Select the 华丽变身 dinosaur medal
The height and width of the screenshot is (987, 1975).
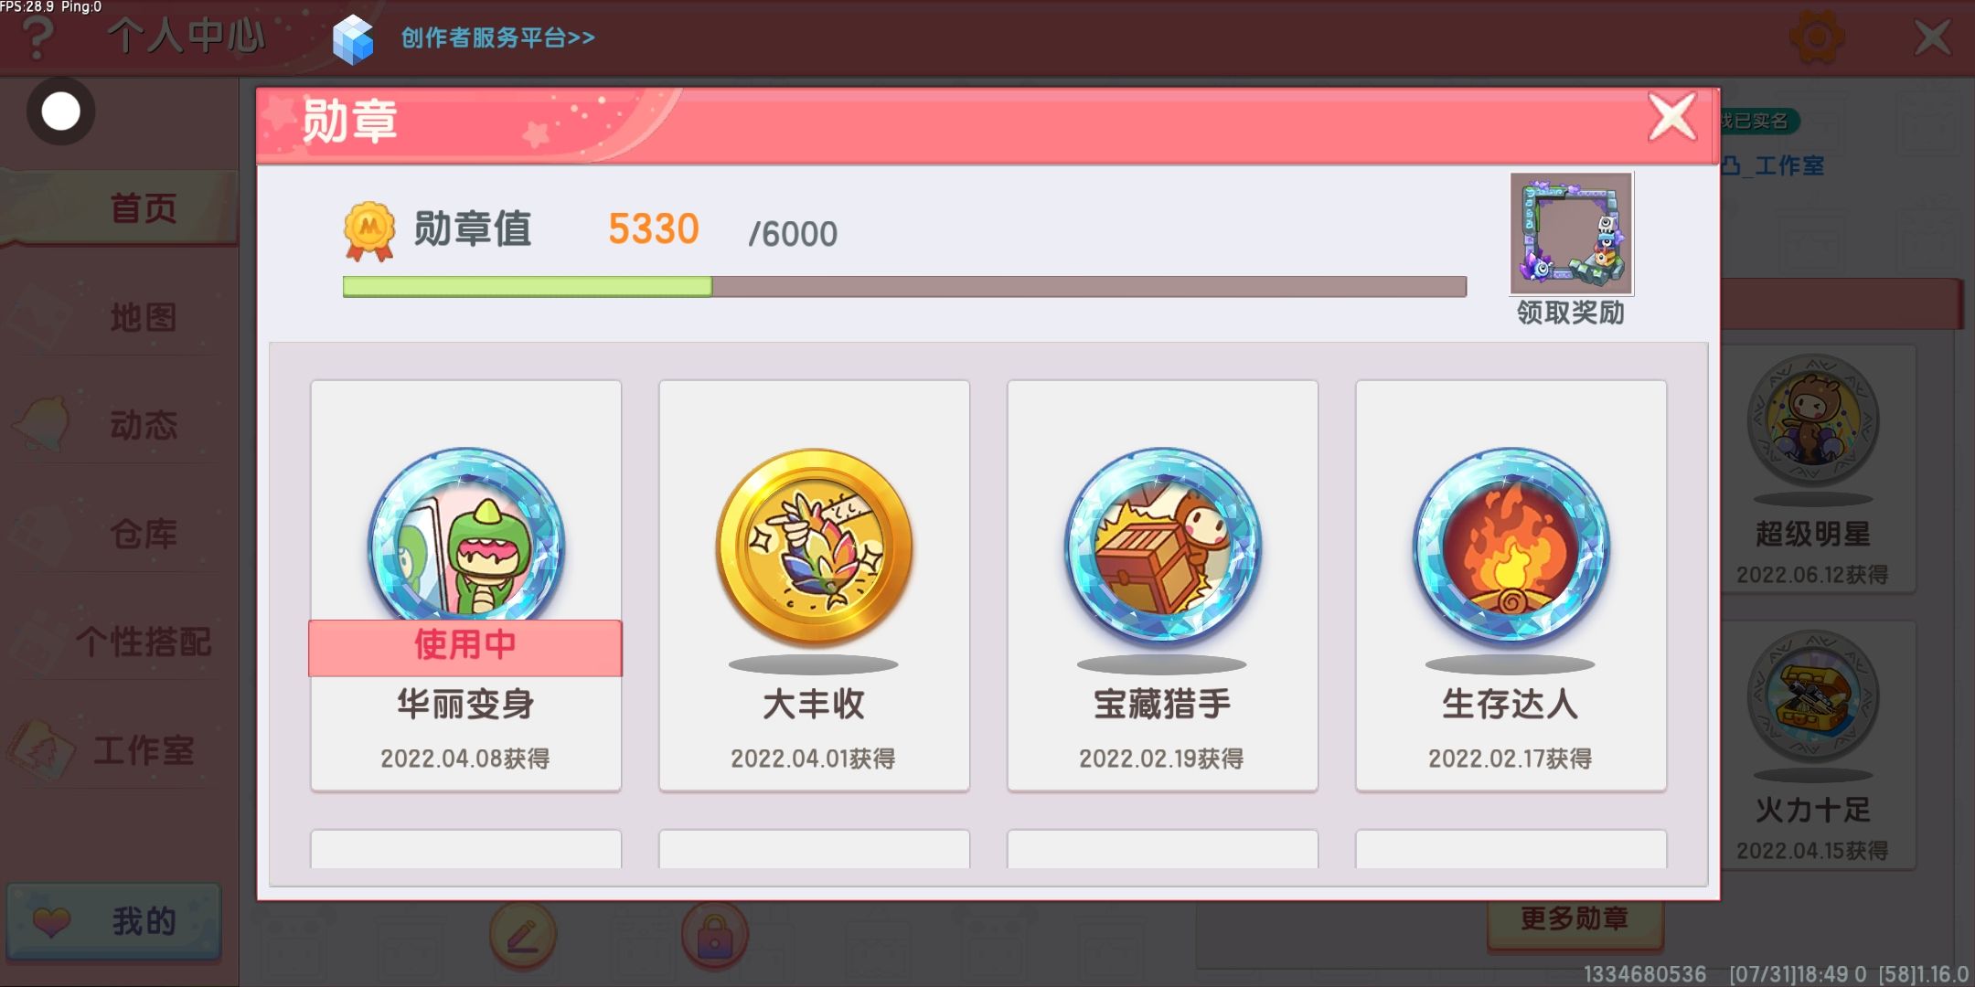[x=466, y=585]
